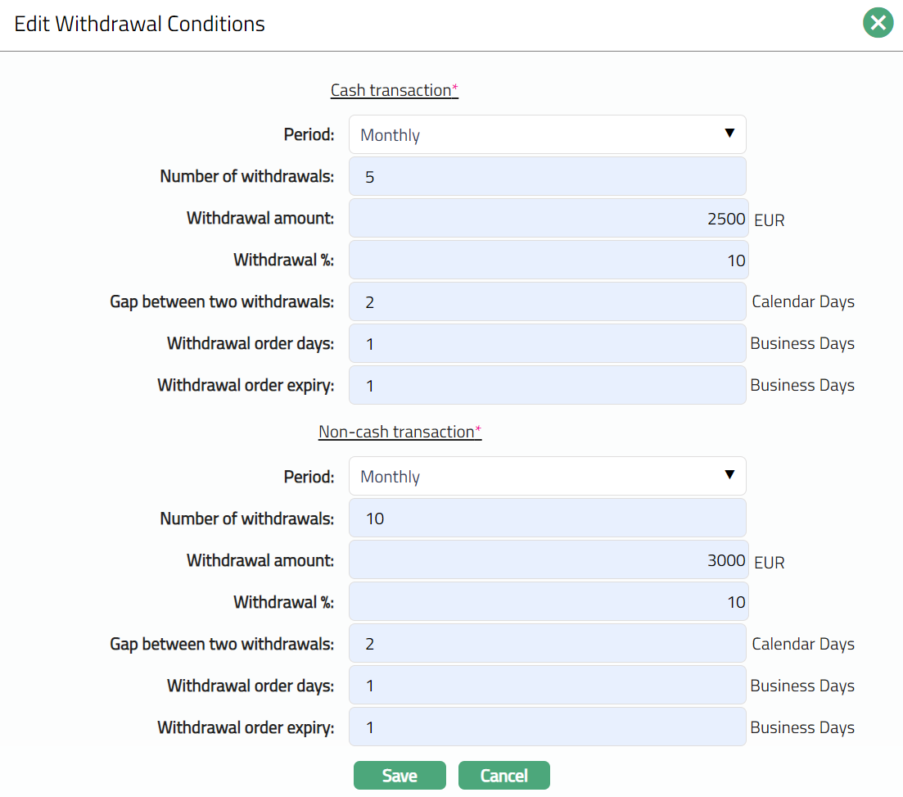Click Cash transaction Withdrawal amount field

pyautogui.click(x=547, y=219)
